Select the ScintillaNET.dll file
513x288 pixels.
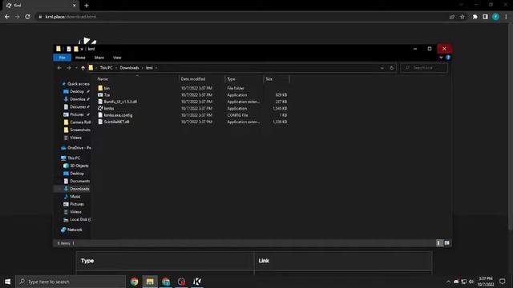tap(116, 122)
